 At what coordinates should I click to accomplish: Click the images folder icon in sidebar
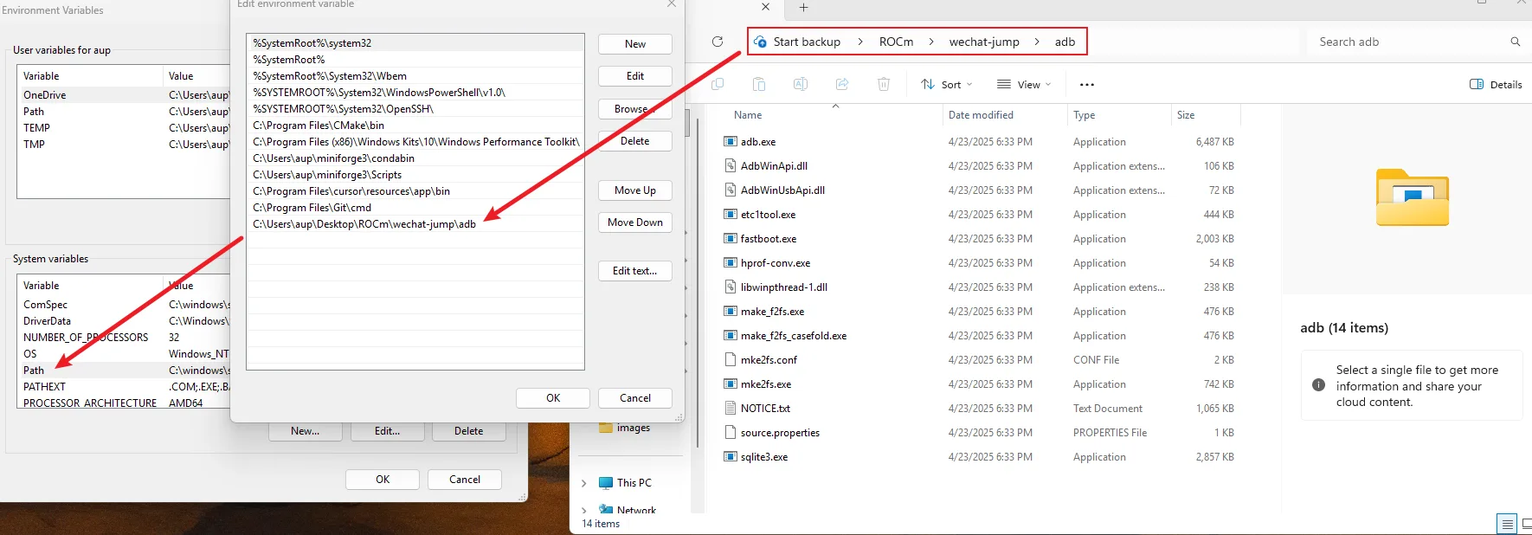(606, 427)
